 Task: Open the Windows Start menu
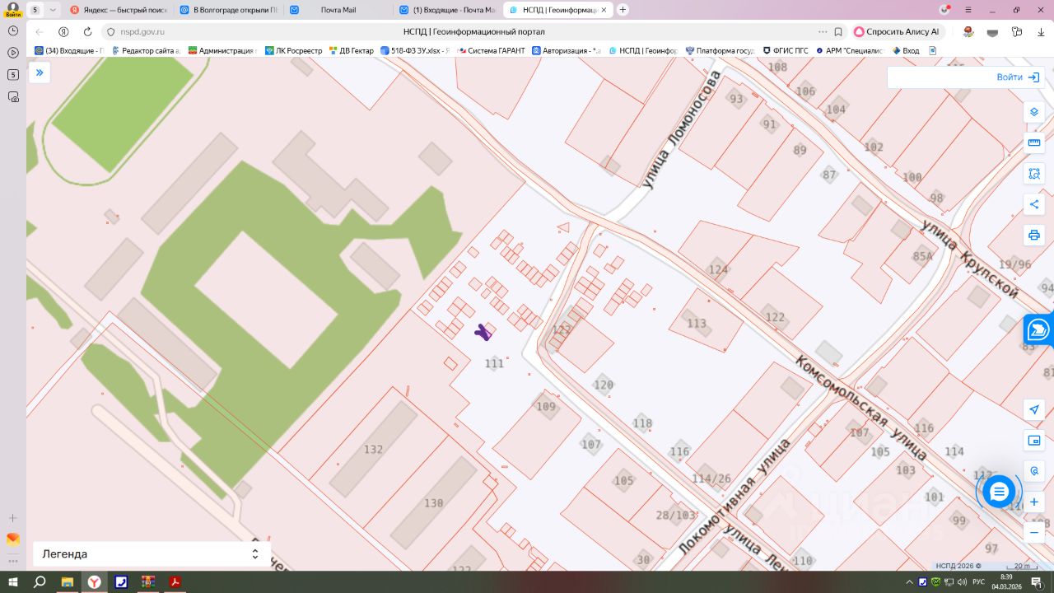[13, 582]
